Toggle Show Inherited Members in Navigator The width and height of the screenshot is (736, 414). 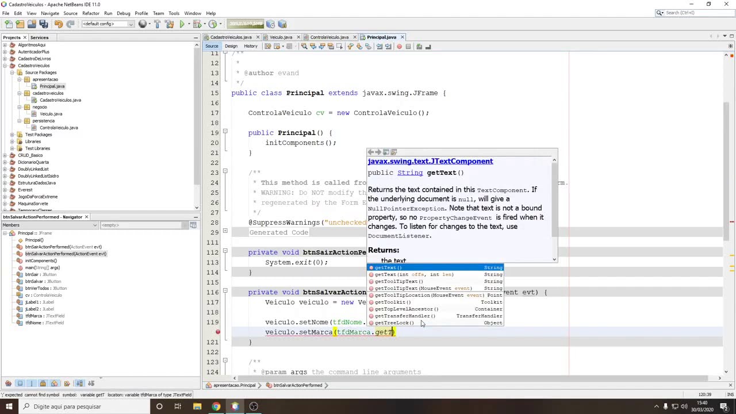[x=9, y=383]
